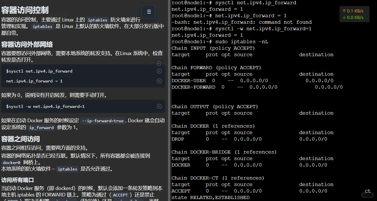Screen dimensions: 377x201
Task: Click the run icon in the "sysctl -w" code block
Action: click(159, 106)
